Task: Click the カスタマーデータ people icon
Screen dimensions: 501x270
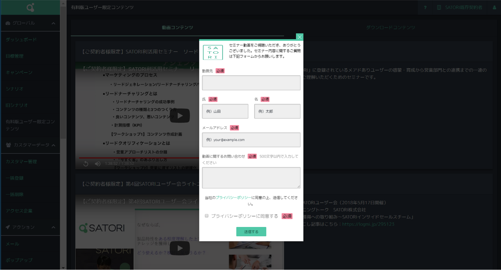Action: [x=8, y=145]
